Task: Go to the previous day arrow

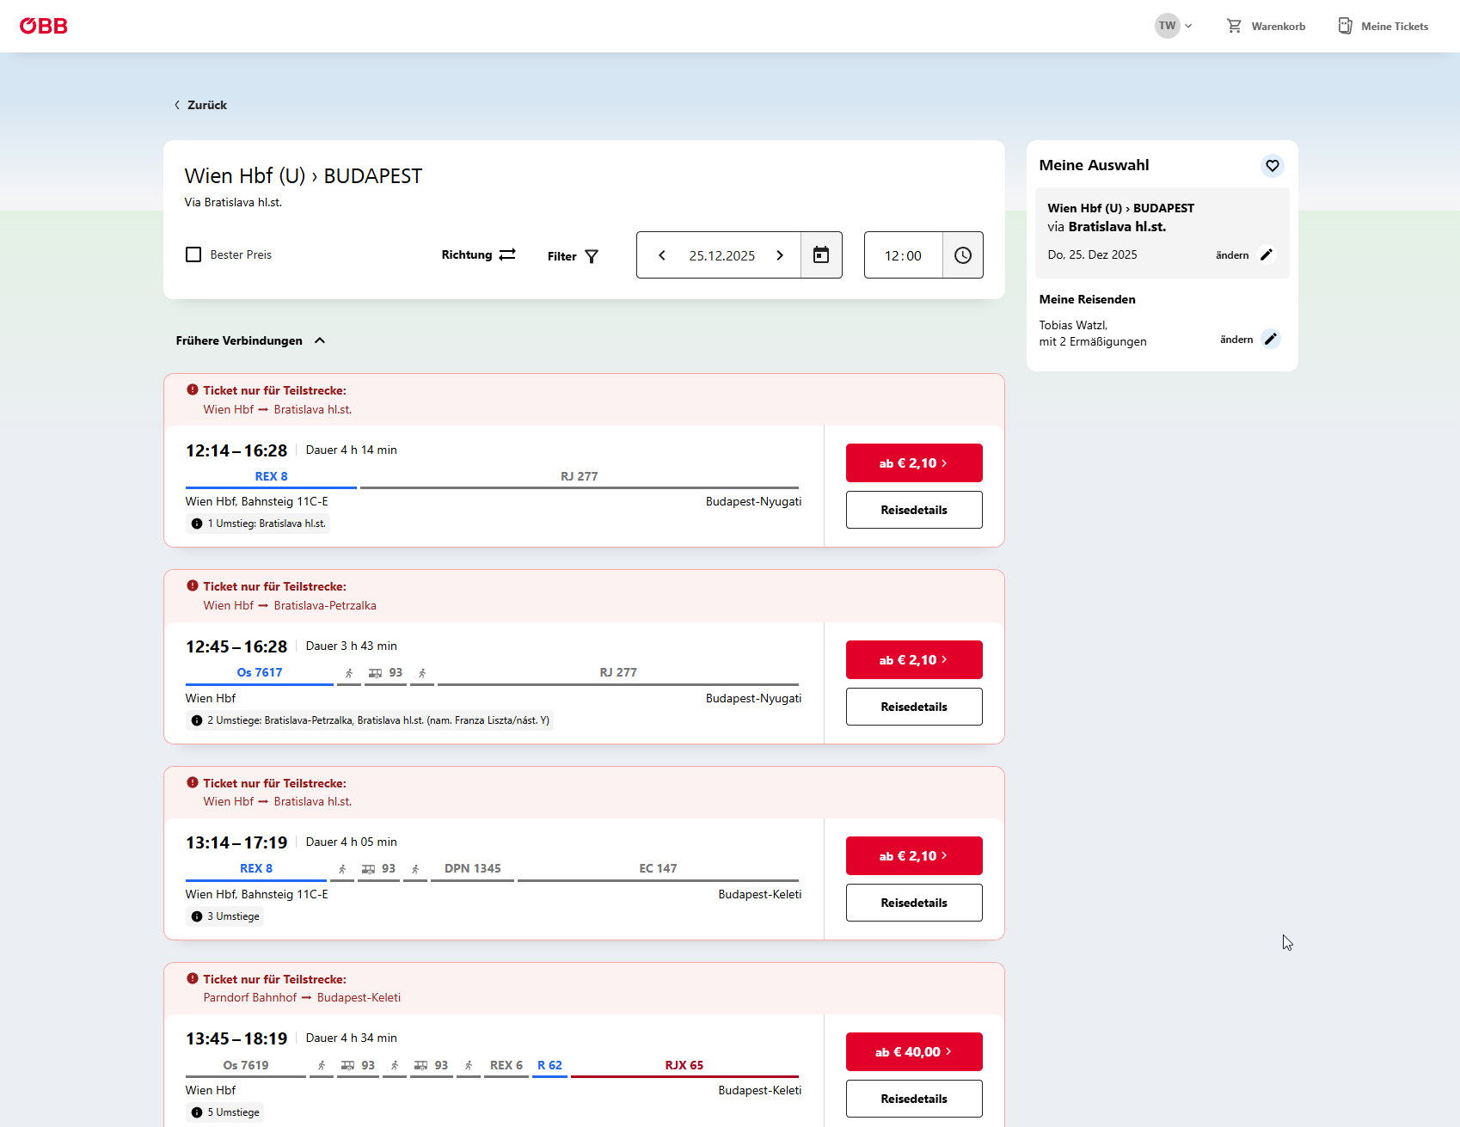Action: (x=662, y=255)
